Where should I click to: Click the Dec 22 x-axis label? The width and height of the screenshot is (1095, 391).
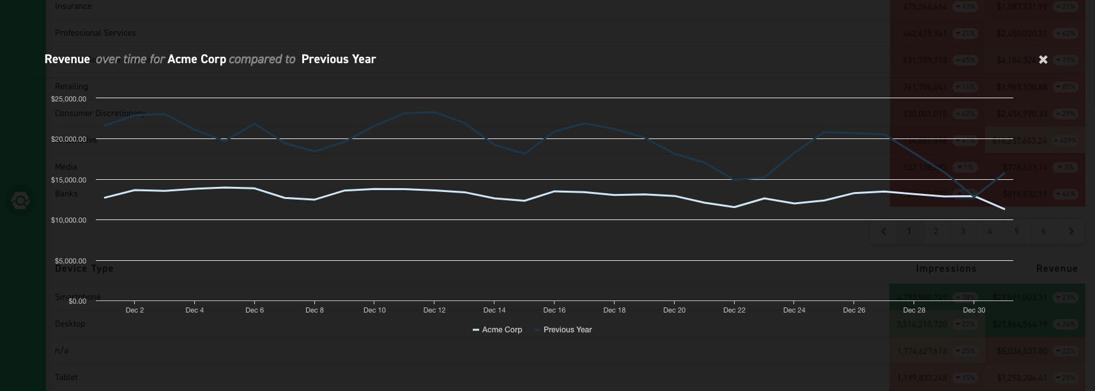click(734, 310)
